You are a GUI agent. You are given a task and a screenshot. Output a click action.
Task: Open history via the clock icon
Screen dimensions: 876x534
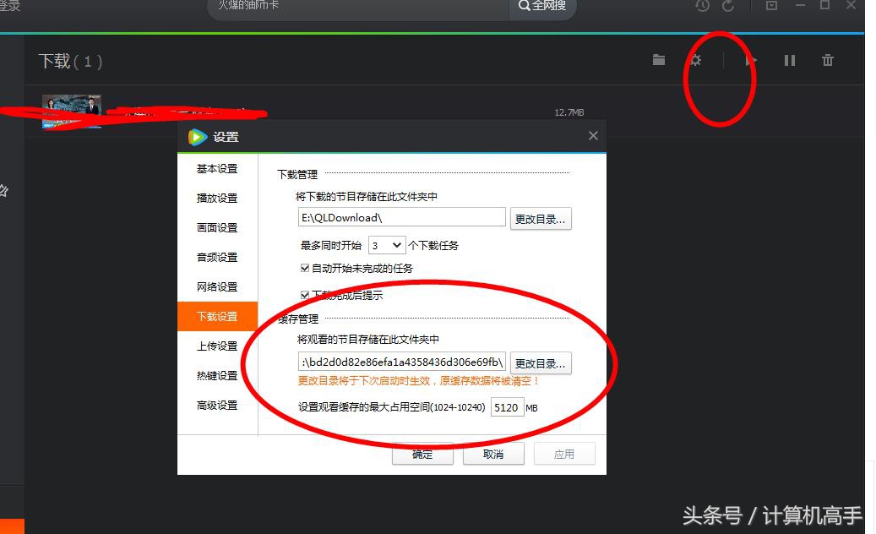(x=700, y=7)
